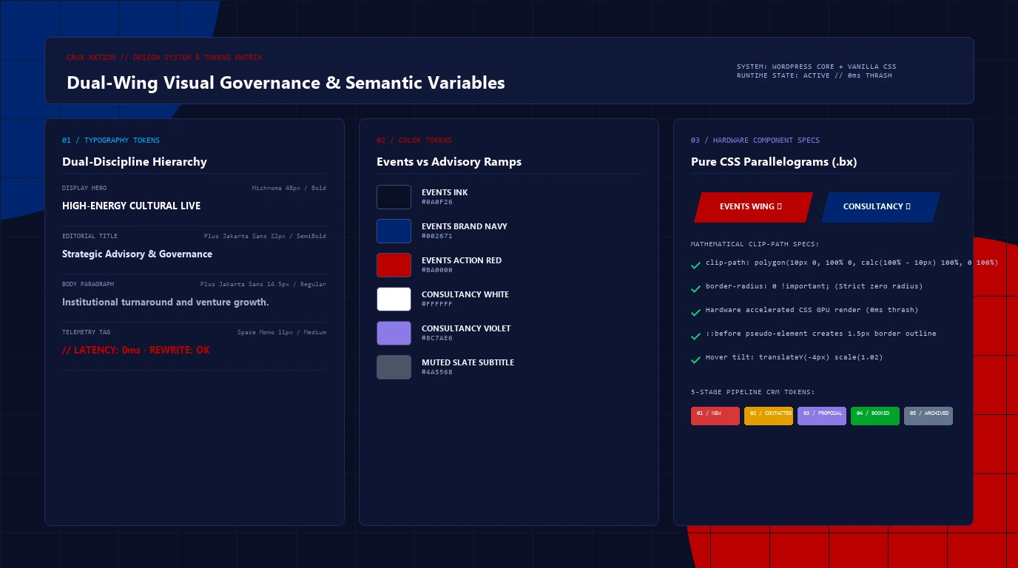Choose the Consultancy White swatch

[x=394, y=300]
